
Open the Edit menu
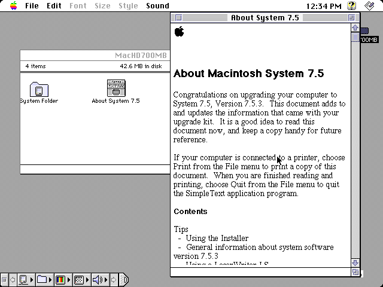54,5
